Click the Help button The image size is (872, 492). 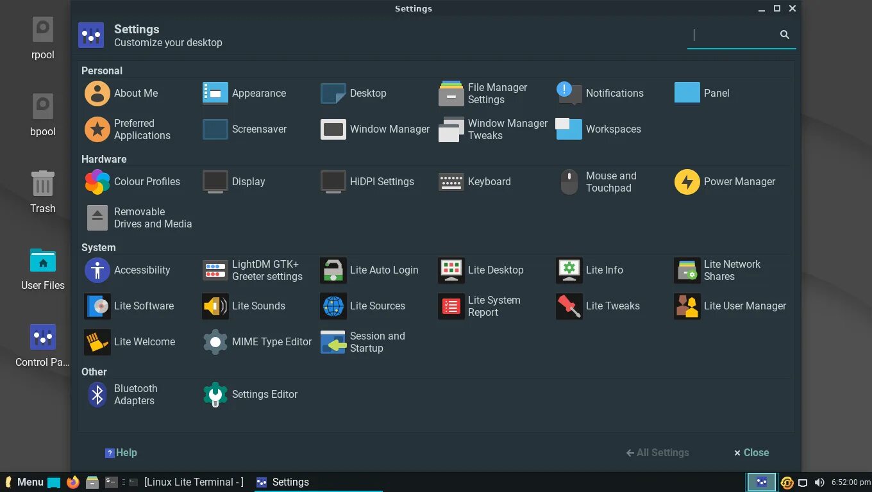pos(121,453)
